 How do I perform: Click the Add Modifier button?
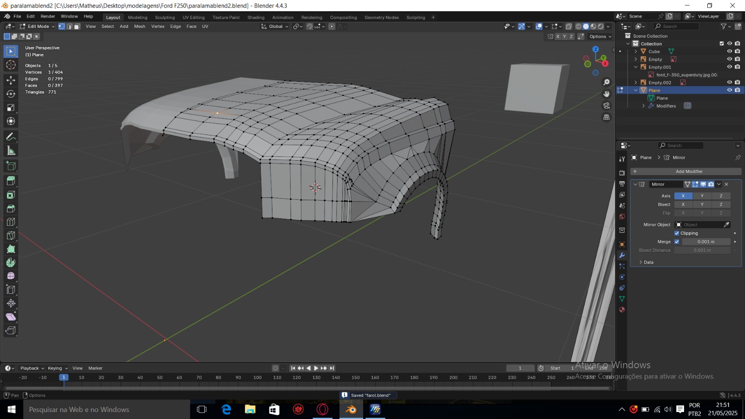(689, 171)
